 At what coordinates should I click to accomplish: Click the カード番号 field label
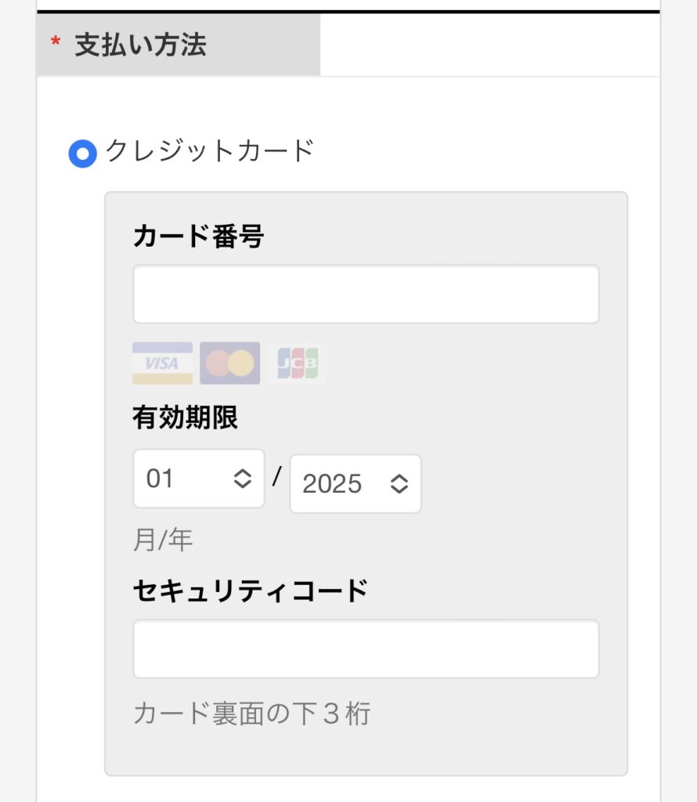pos(198,236)
